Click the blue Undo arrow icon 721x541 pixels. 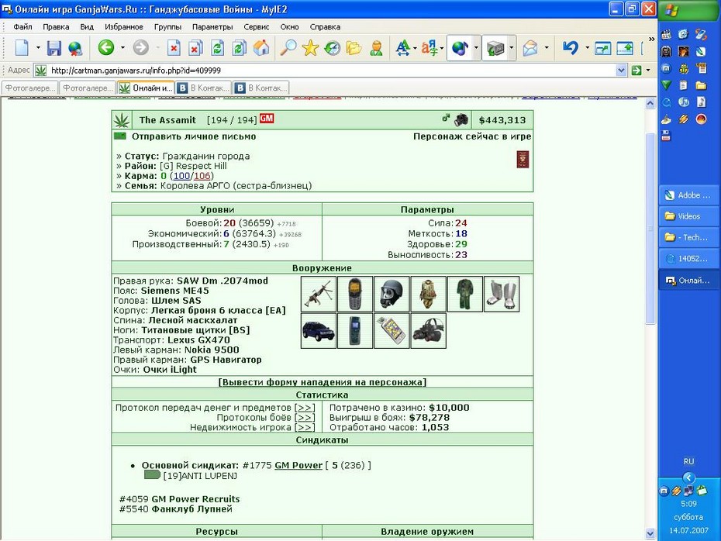[571, 48]
